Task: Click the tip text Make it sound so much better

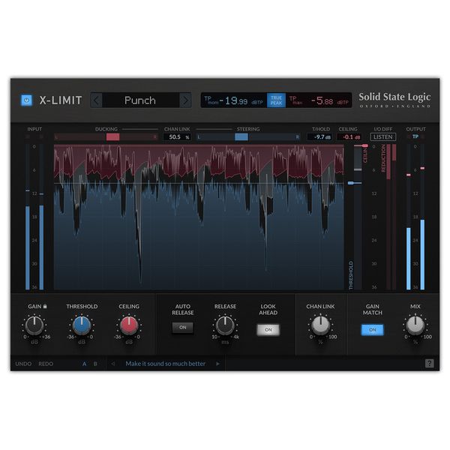Action: pos(166,364)
